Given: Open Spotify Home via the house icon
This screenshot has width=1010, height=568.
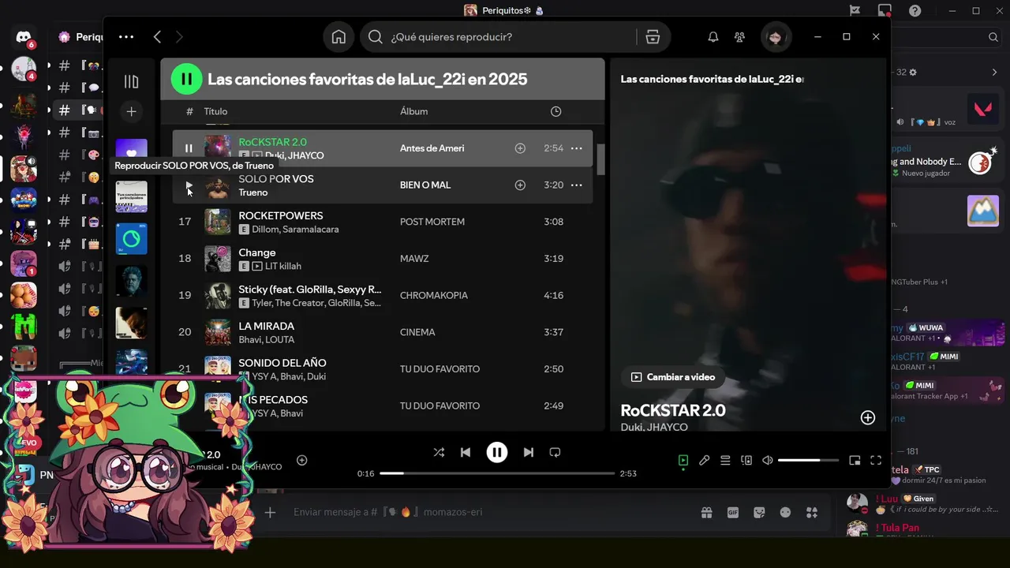Looking at the screenshot, I should click(x=339, y=37).
